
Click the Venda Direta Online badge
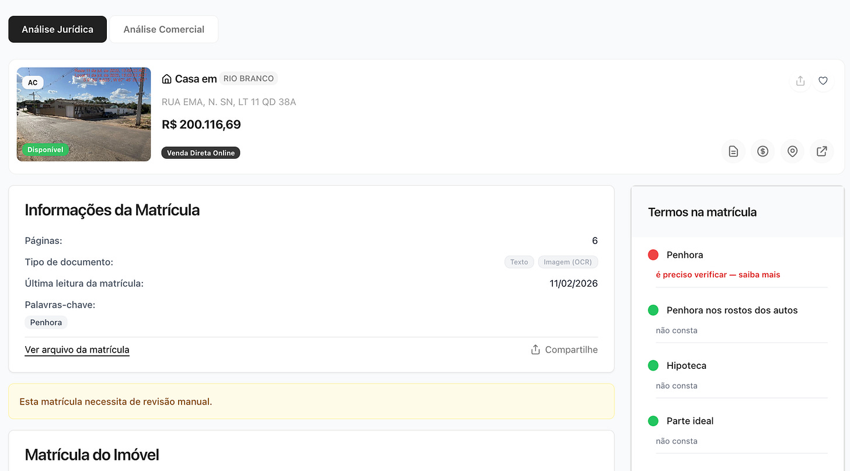[201, 153]
